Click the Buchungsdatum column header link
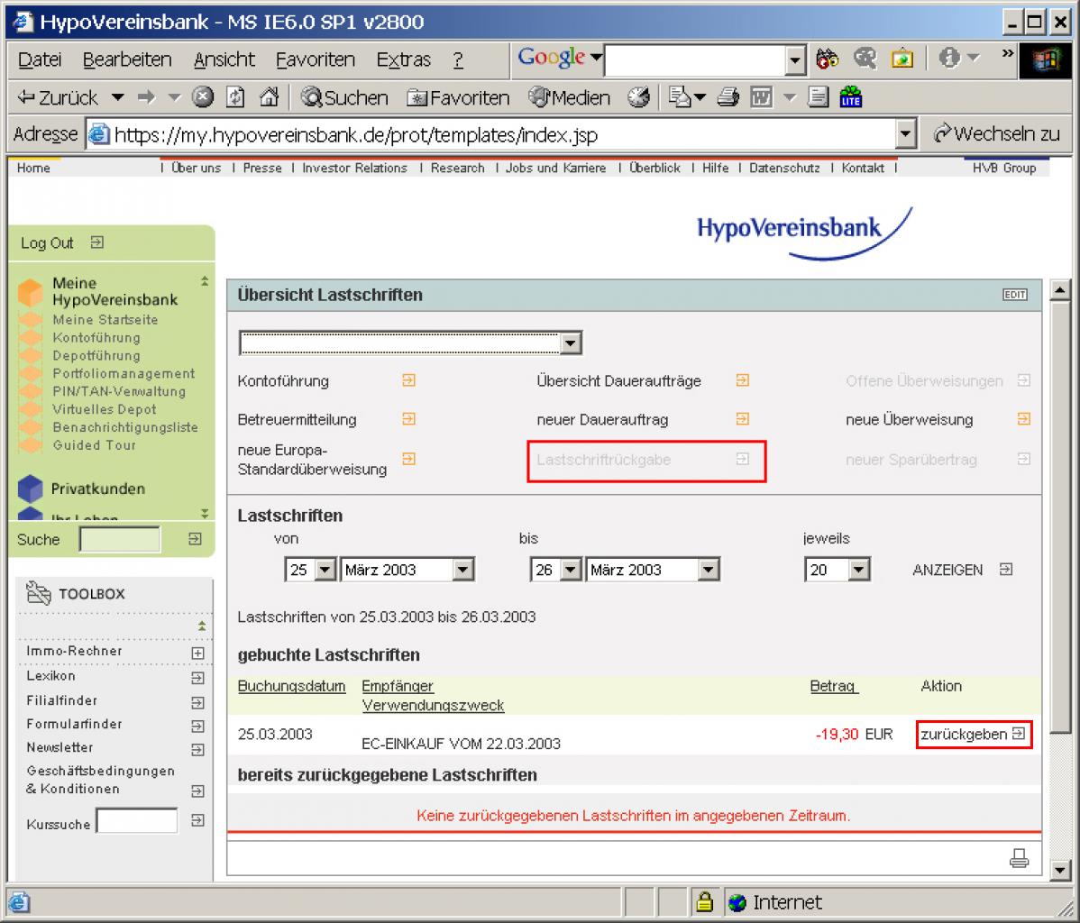This screenshot has width=1080, height=923. point(291,686)
